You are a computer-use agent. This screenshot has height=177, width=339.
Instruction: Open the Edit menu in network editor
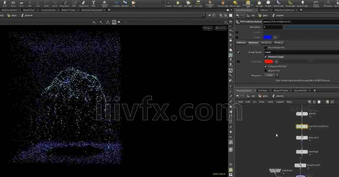[248, 102]
